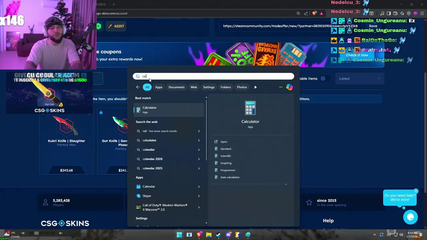Image resolution: width=427 pixels, height=240 pixels.
Task: Open Brave browser from the taskbar
Action: [x=199, y=235]
